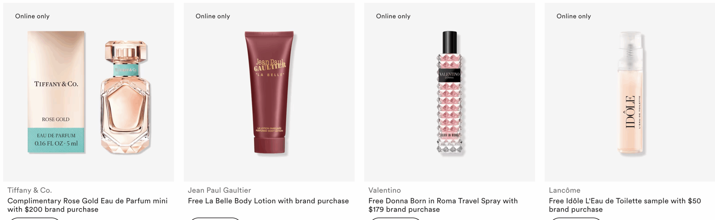Open Free Idôle L'Eau de Toilette sample offer

[625, 205]
